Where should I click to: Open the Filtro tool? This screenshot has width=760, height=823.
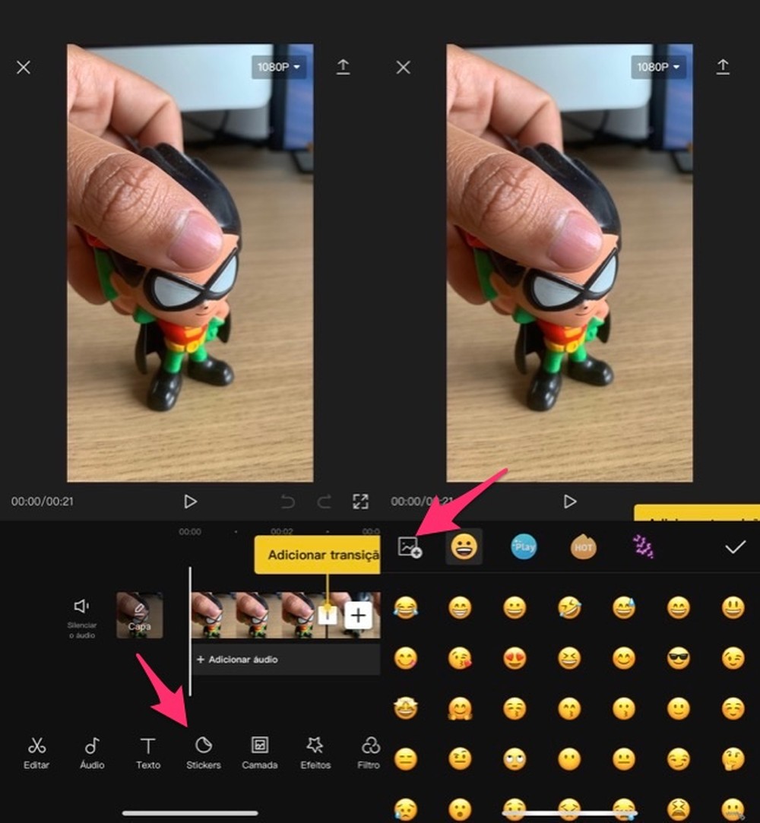(369, 752)
